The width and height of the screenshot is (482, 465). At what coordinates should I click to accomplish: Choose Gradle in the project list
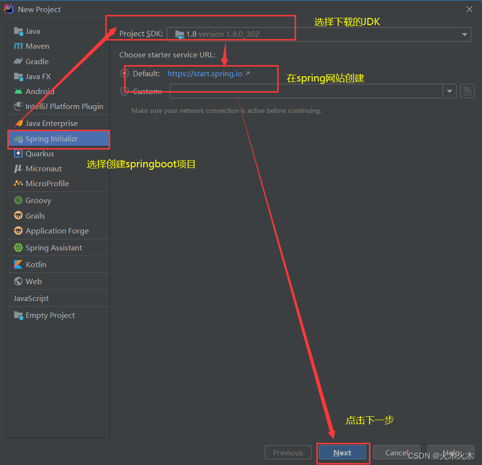37,61
